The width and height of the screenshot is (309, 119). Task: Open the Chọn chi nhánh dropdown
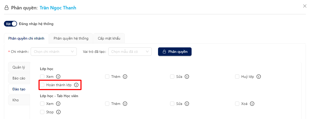(x=54, y=52)
